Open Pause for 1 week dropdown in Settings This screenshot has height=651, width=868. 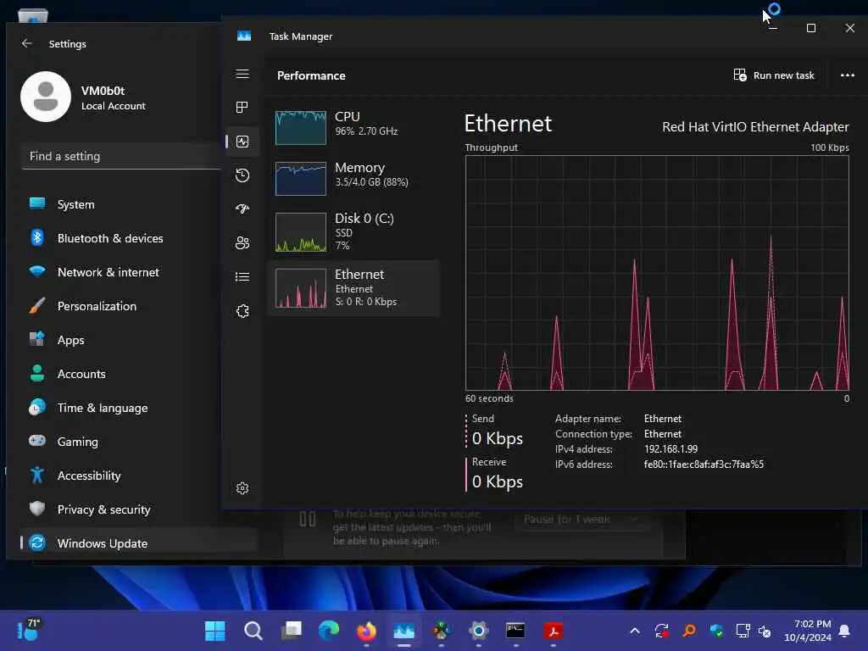tap(581, 520)
